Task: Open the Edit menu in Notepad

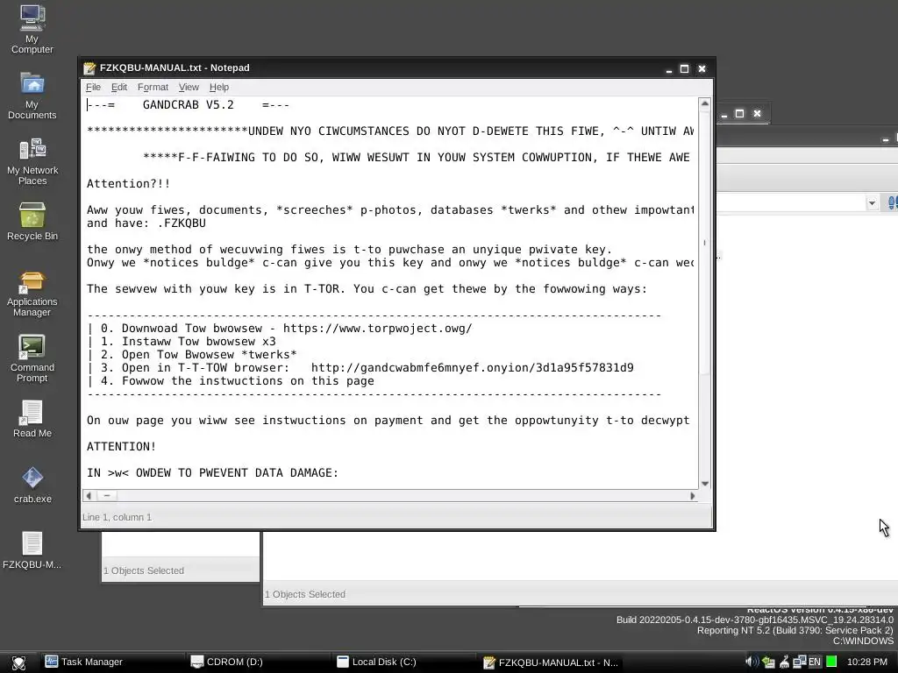Action: pos(119,87)
